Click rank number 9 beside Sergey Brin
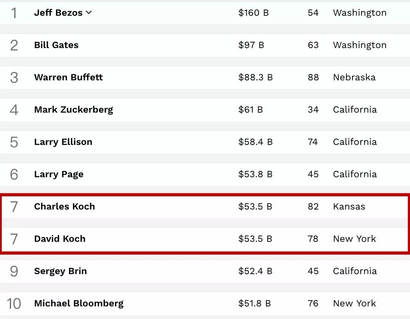This screenshot has height=319, width=410. pyautogui.click(x=14, y=271)
